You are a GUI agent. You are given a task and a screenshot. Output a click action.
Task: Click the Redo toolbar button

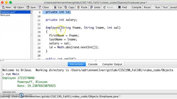coord(108,7)
